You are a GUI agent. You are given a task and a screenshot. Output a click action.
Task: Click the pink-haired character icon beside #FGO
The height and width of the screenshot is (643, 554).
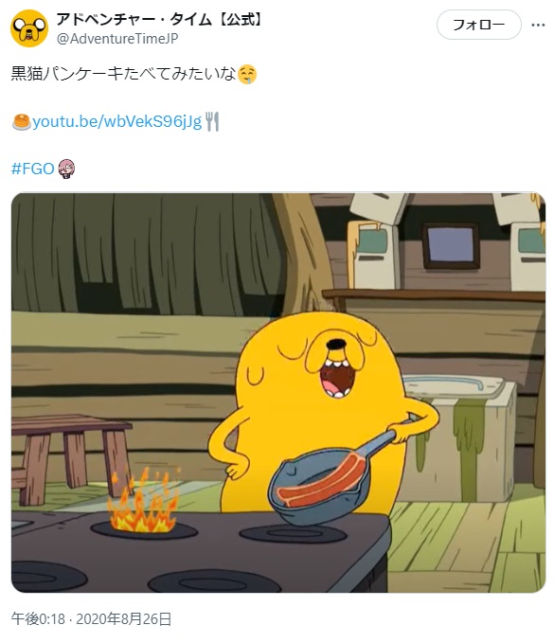click(66, 169)
